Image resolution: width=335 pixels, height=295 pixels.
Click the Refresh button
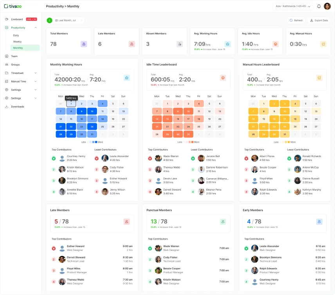click(x=295, y=20)
